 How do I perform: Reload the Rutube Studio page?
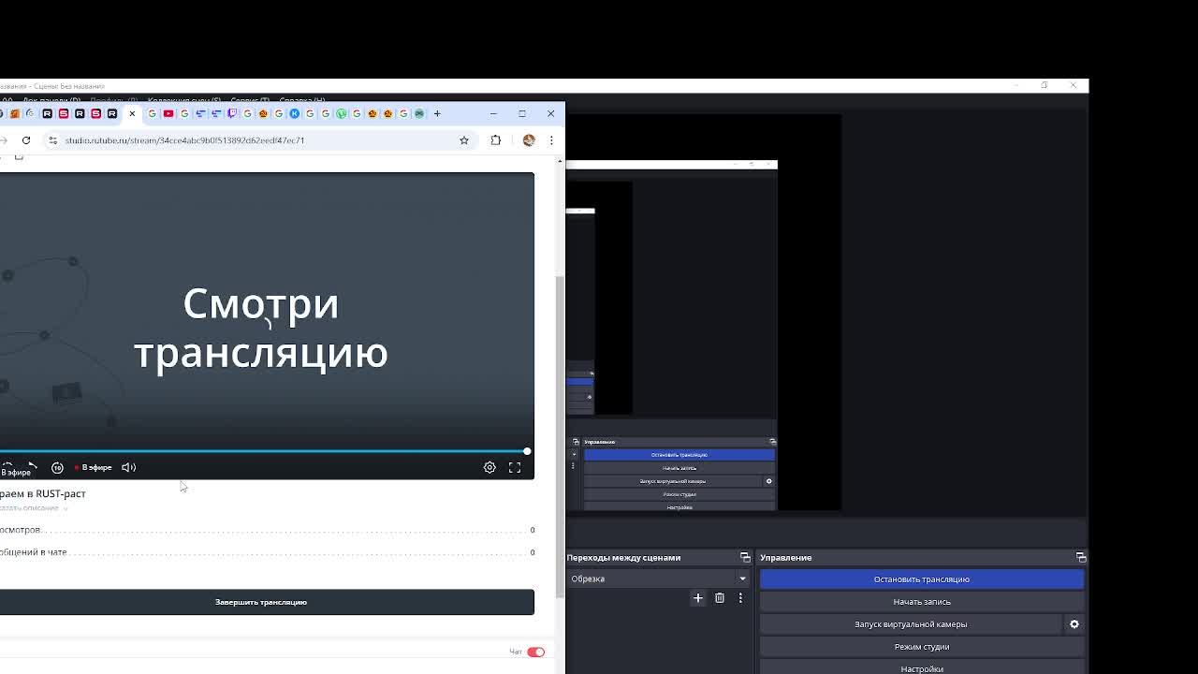coord(26,140)
